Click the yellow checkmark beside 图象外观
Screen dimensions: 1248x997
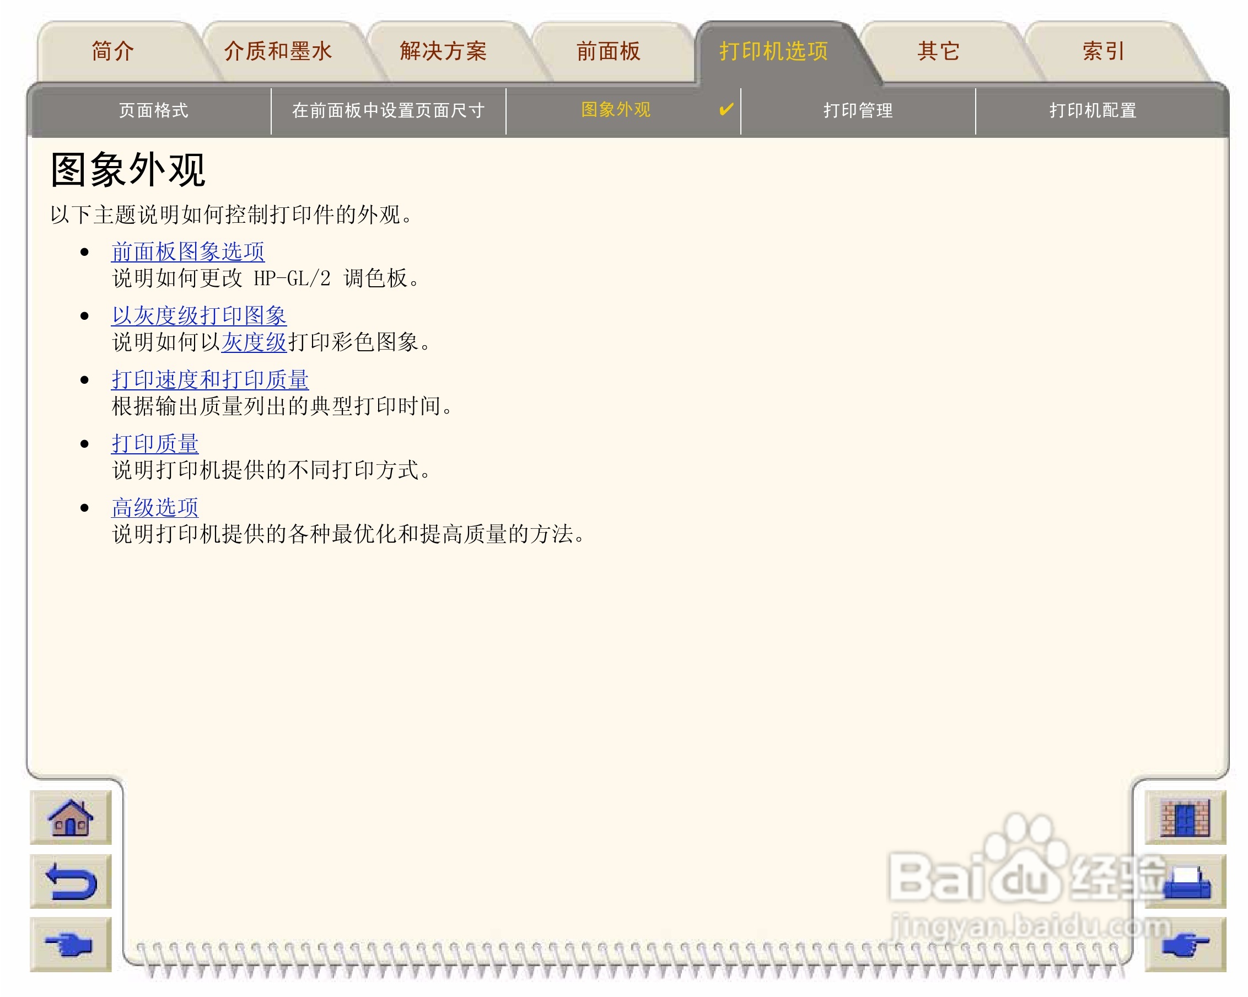tap(726, 109)
